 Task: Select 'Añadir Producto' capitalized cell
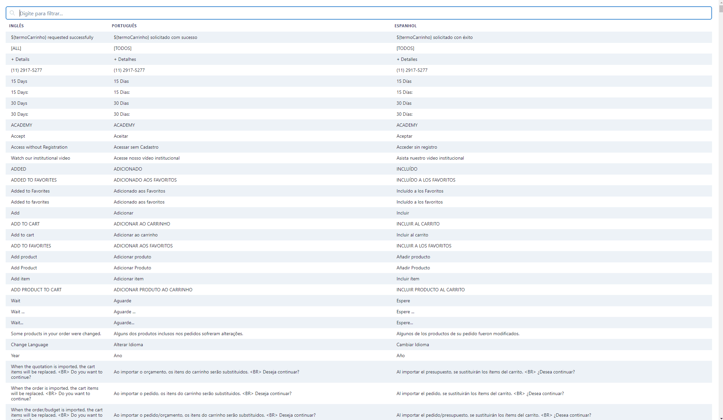(413, 268)
